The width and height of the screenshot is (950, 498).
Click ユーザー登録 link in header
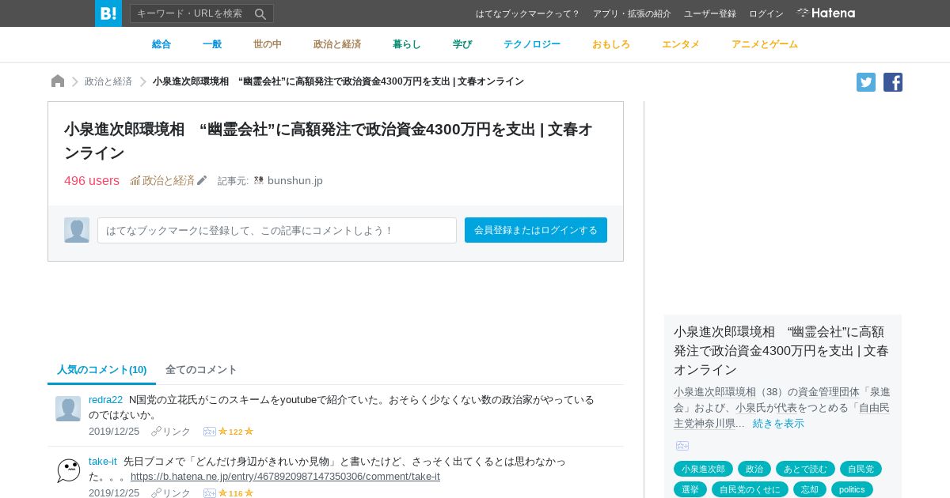pos(710,13)
